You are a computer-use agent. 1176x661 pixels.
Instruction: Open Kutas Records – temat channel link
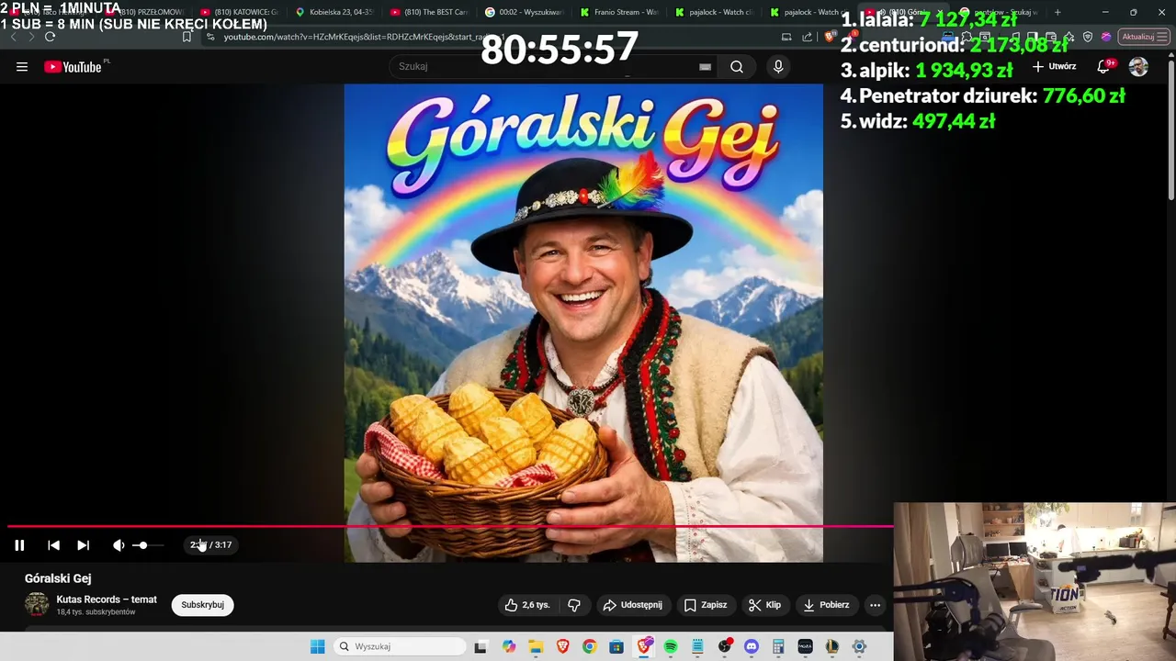107,599
